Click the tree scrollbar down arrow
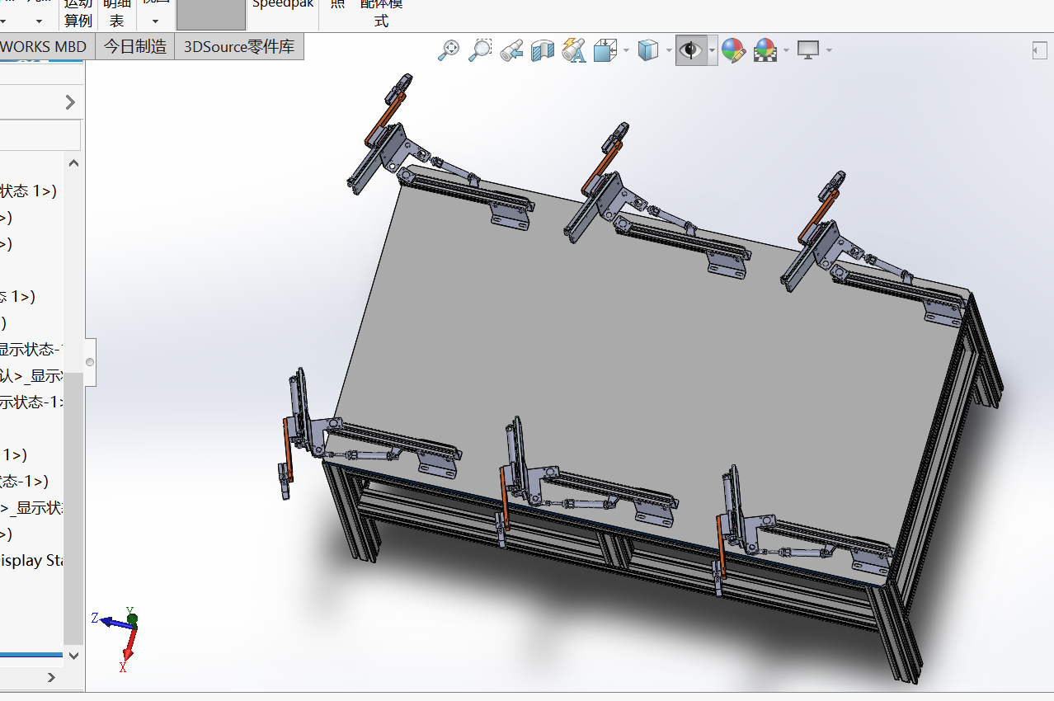Image resolution: width=1054 pixels, height=701 pixels. [x=73, y=655]
